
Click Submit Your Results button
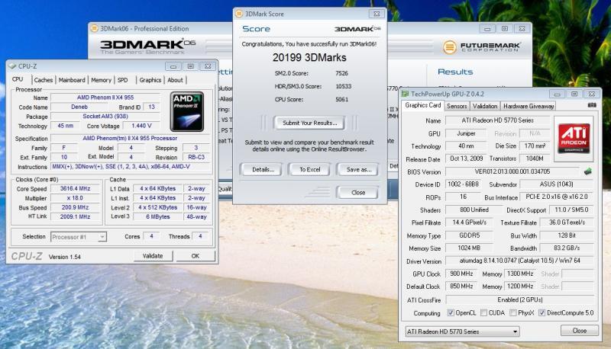coord(310,123)
